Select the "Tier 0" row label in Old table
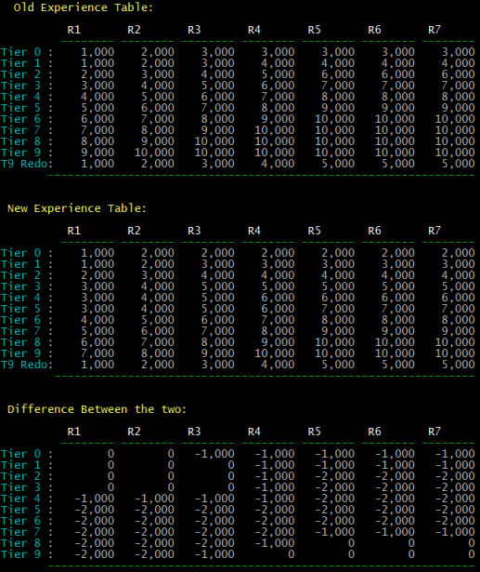480x572 pixels. tap(20, 52)
